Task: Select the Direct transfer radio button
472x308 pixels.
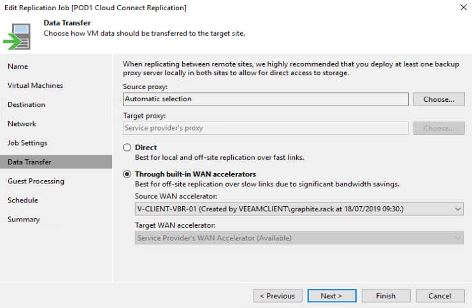Action: (127, 148)
